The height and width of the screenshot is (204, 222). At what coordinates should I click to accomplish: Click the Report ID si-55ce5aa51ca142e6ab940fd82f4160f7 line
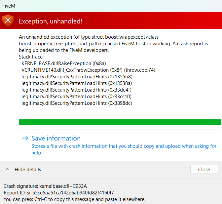click(59, 193)
